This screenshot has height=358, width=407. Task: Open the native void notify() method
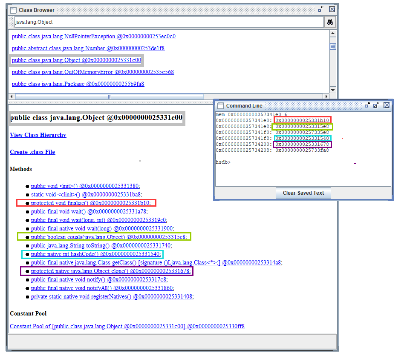(99, 280)
